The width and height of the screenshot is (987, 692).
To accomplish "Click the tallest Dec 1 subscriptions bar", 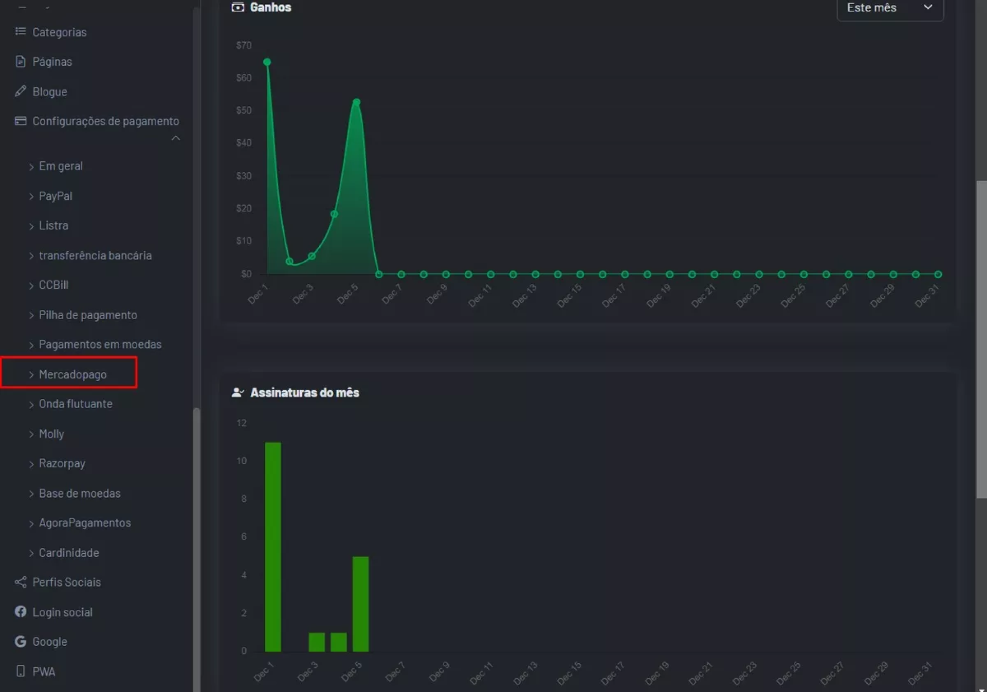I will coord(272,546).
